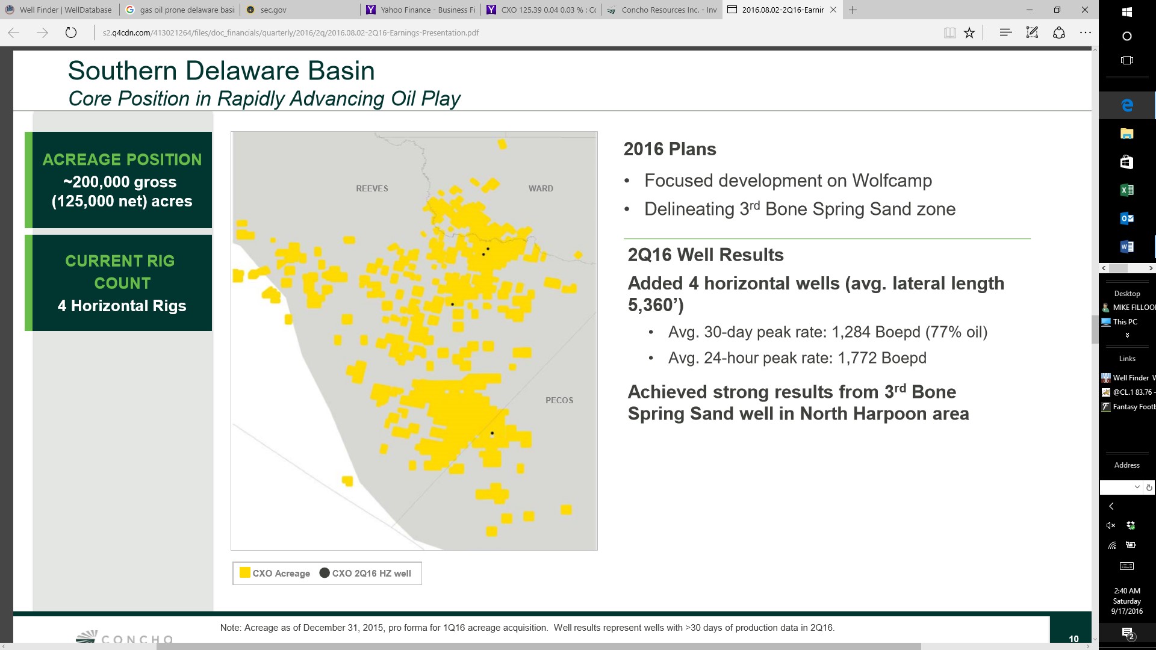This screenshot has width=1156, height=650.
Task: Open MIKE FILLOON folder in Desktop toolbar
Action: click(1128, 308)
